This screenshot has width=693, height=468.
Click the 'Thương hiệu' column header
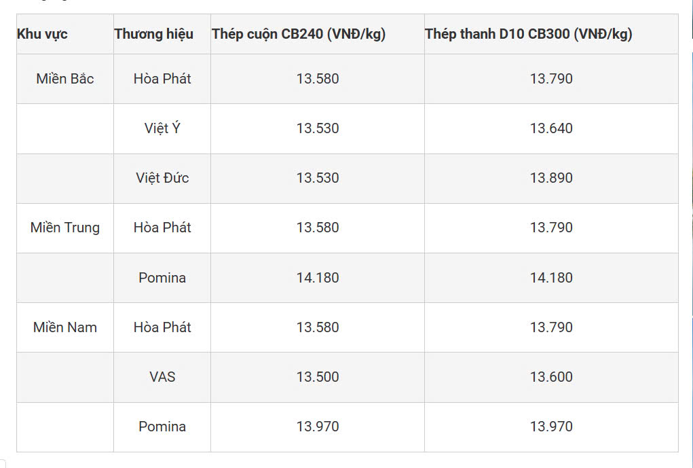[153, 34]
